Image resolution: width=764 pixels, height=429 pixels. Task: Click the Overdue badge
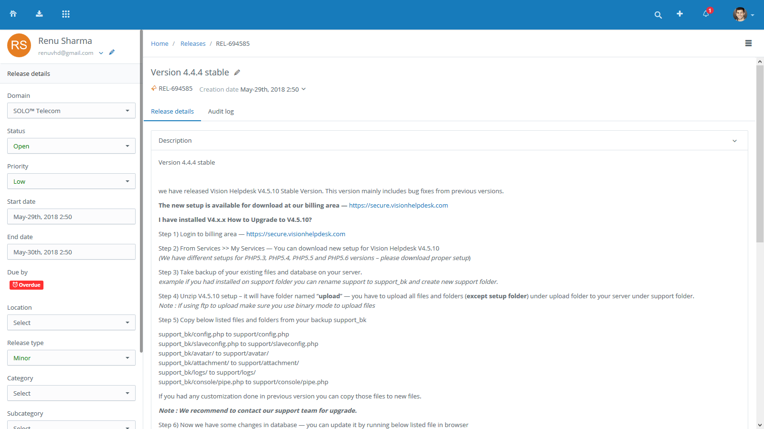tap(26, 285)
